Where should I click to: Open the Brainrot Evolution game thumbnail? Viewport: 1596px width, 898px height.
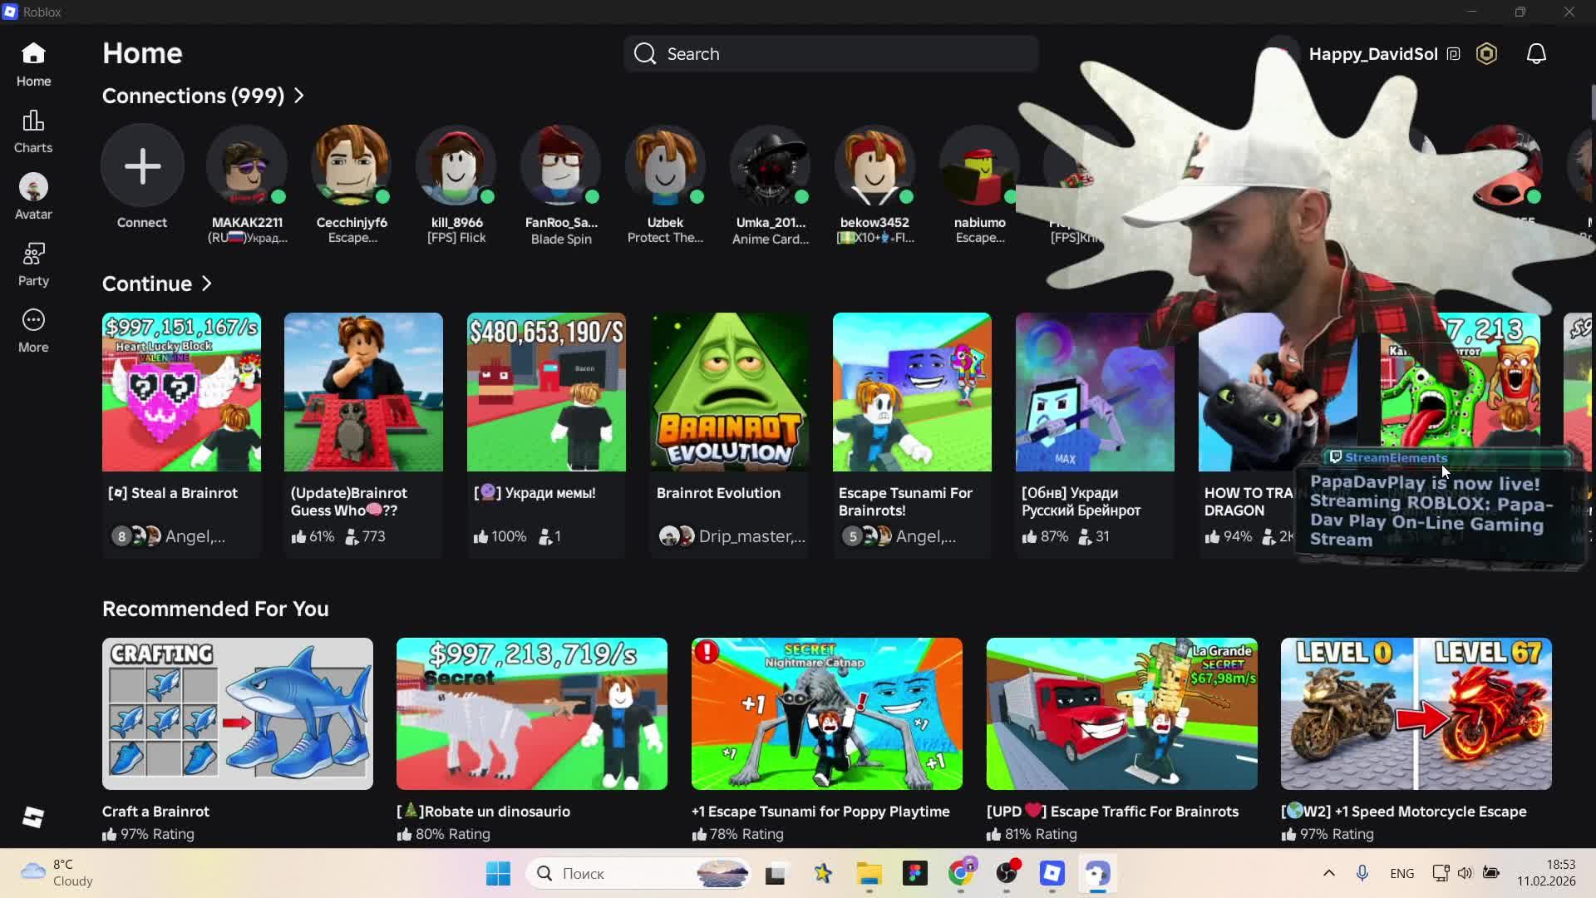729,392
